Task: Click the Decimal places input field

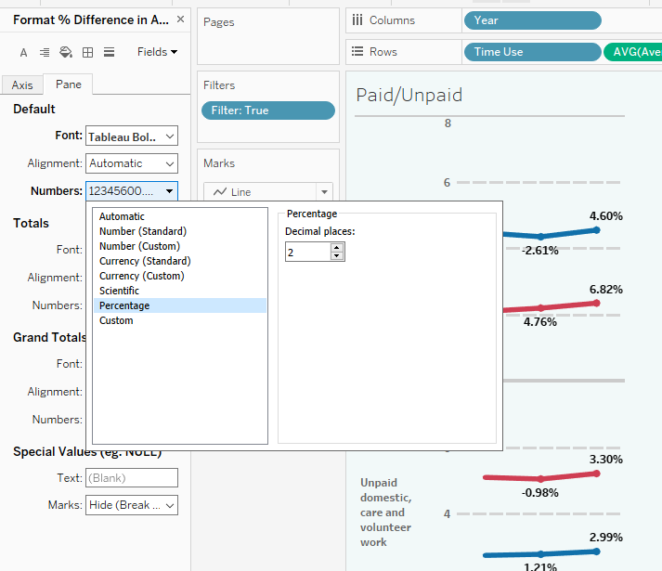Action: click(308, 253)
